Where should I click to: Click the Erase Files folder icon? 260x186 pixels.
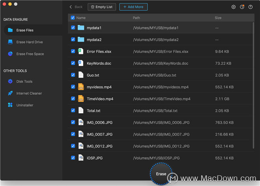[x=10, y=30]
